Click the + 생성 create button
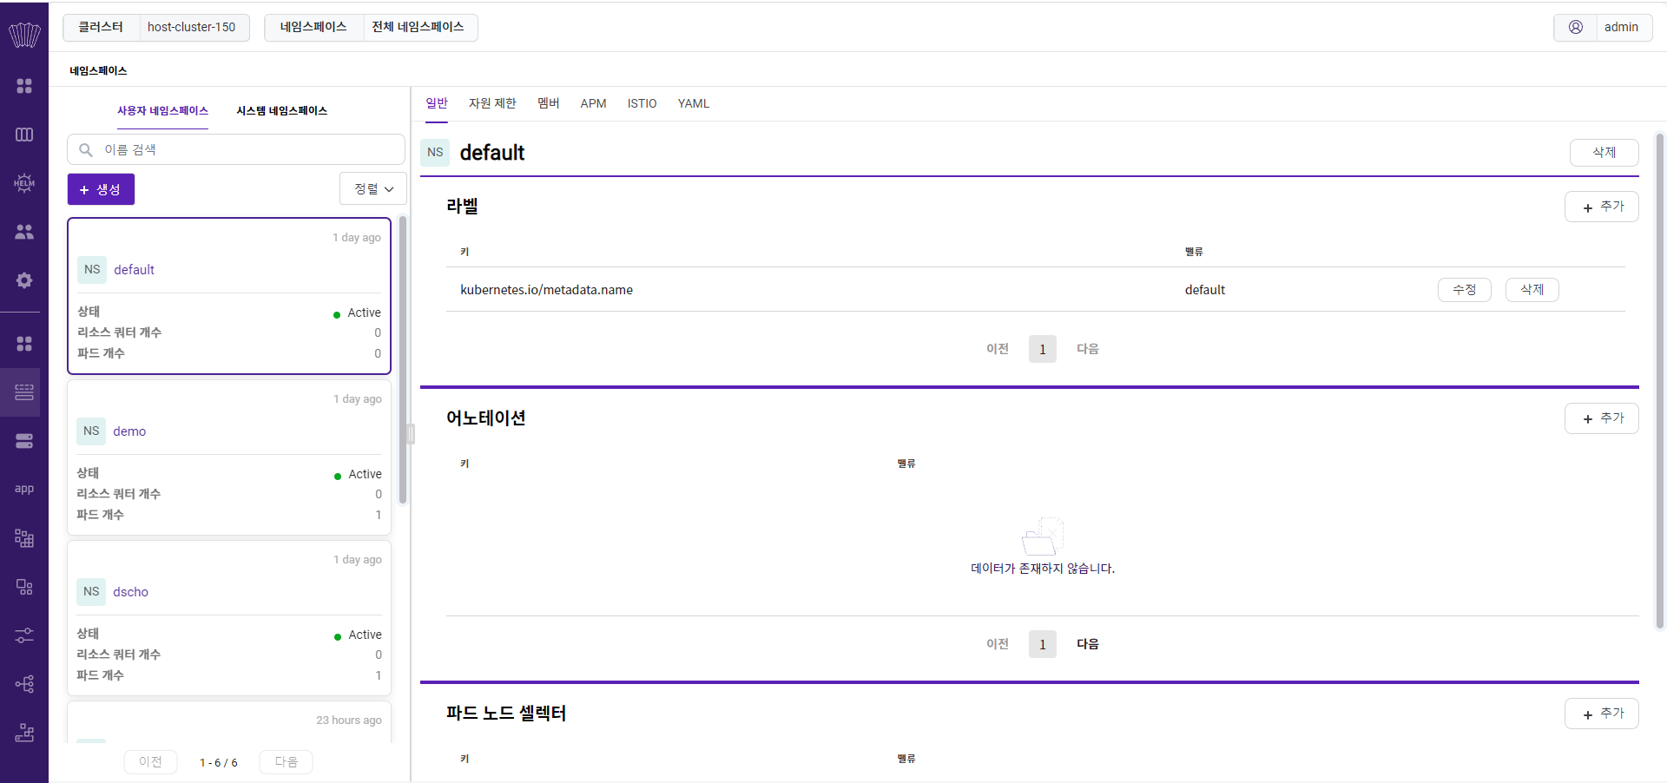 coord(101,189)
